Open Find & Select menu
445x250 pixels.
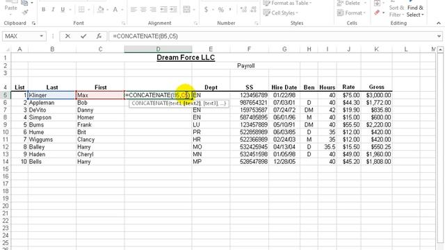(x=415, y=11)
